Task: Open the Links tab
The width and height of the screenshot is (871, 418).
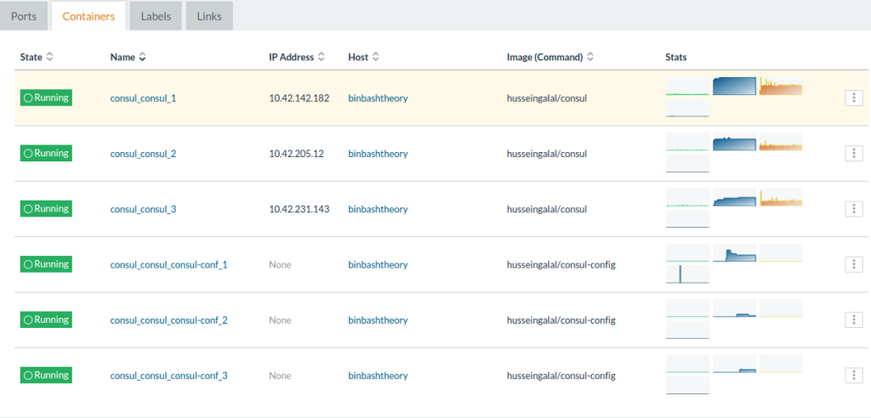Action: 209,16
